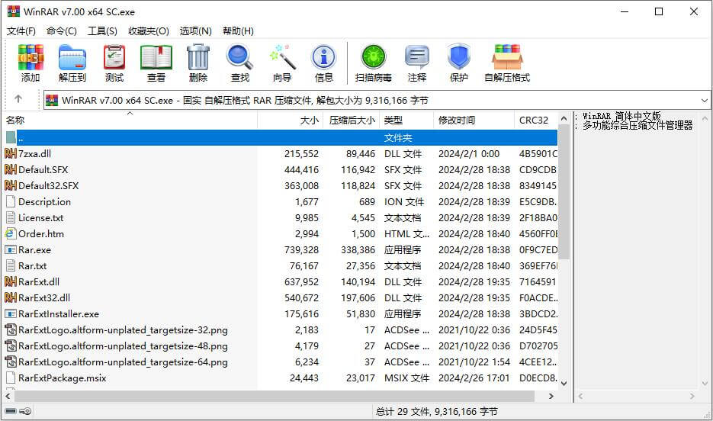Sort by 压缩后大小 column header

351,120
